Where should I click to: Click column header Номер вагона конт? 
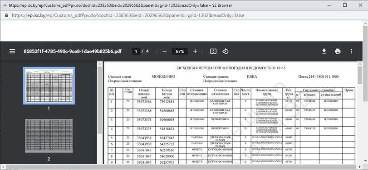pos(167,94)
